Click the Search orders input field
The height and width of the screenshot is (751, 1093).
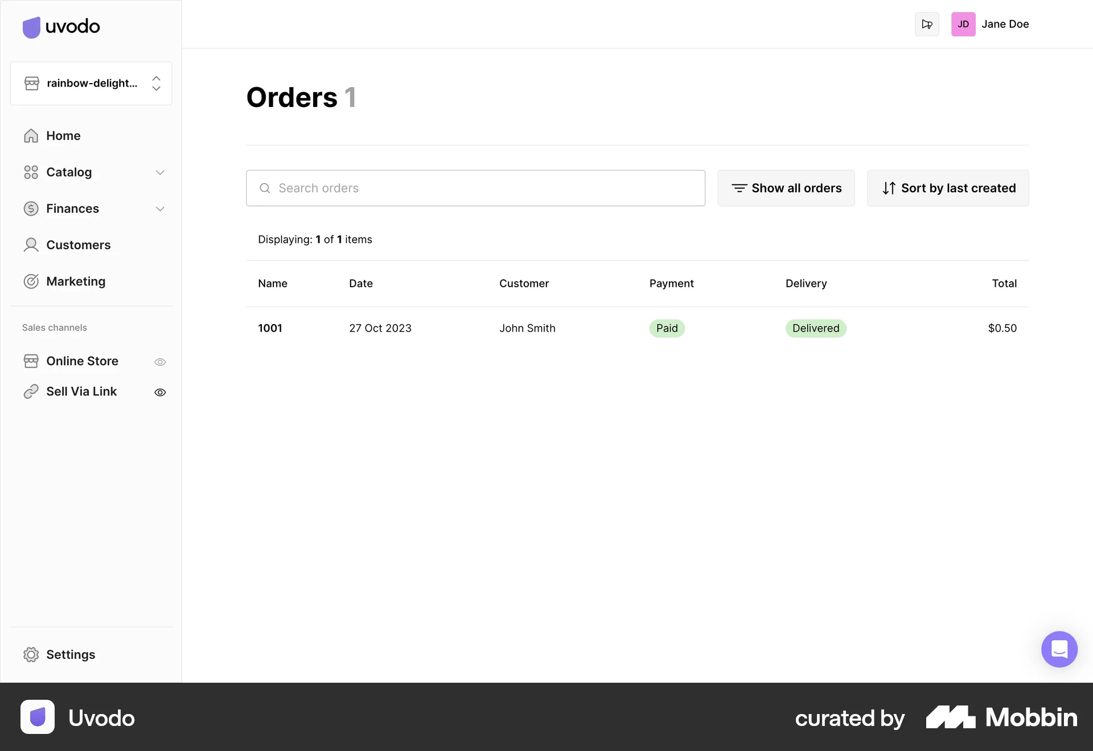coord(475,188)
